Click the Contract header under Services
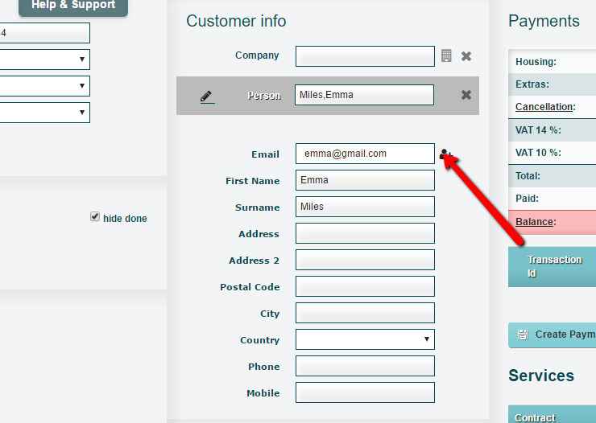 point(552,414)
